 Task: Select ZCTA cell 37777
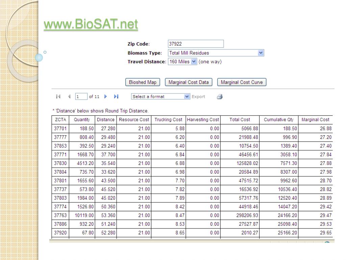point(60,137)
